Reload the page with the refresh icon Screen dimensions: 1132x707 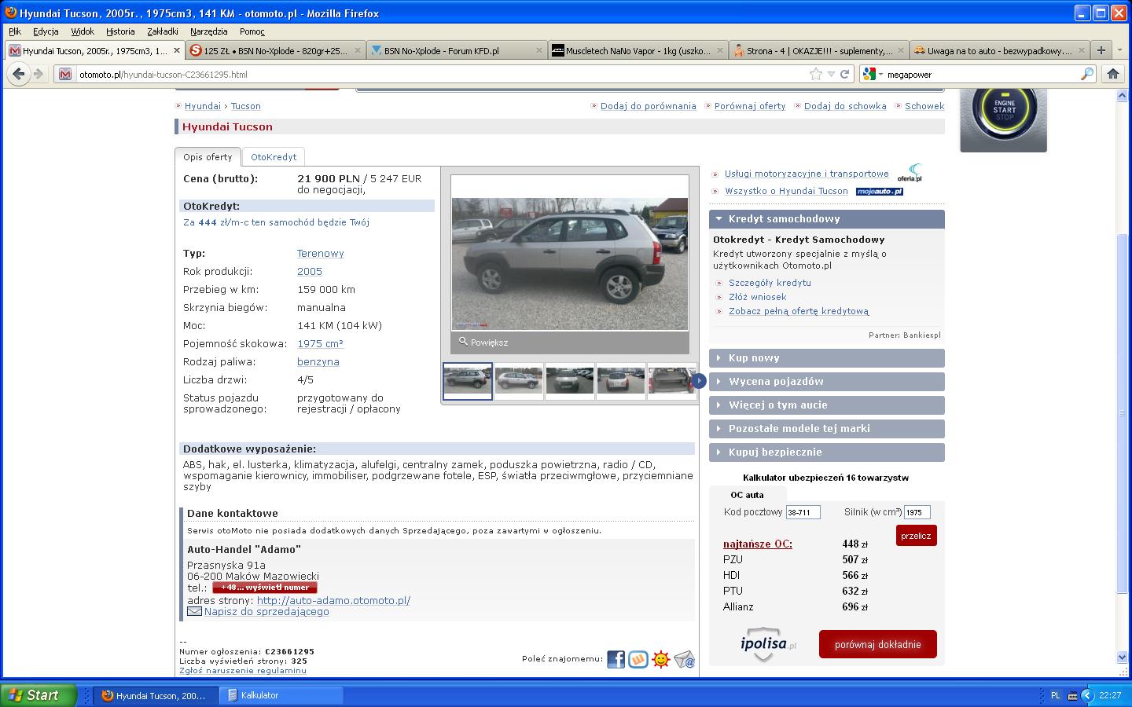pyautogui.click(x=845, y=74)
